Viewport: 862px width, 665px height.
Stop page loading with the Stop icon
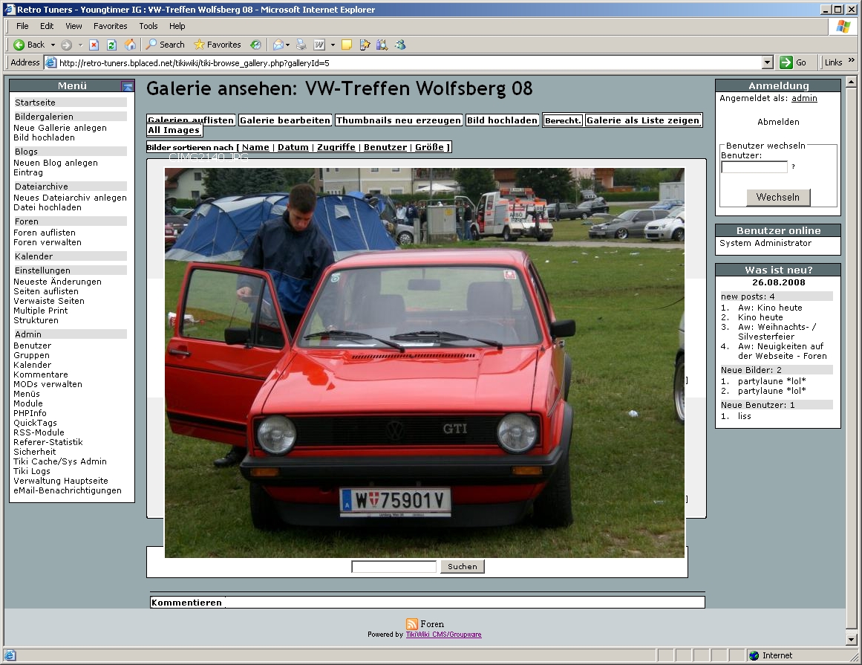tap(94, 45)
